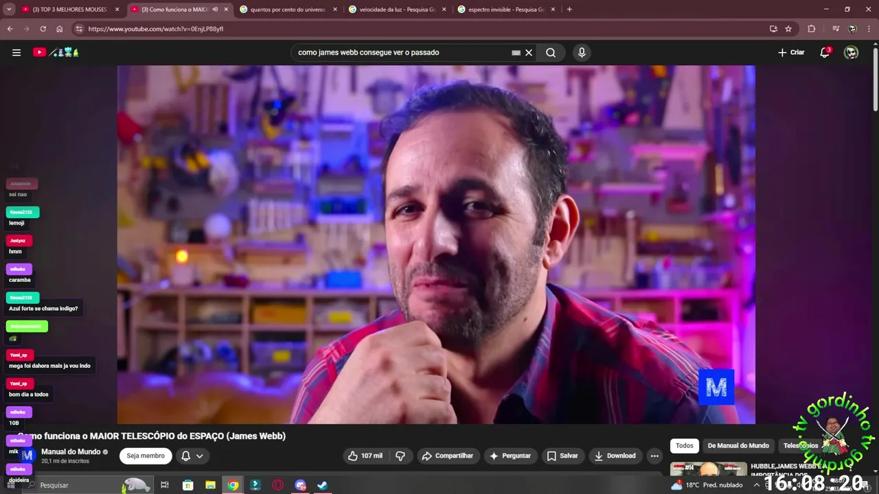This screenshot has height=494, width=879.
Task: Open Opera browser from taskbar
Action: [x=278, y=485]
